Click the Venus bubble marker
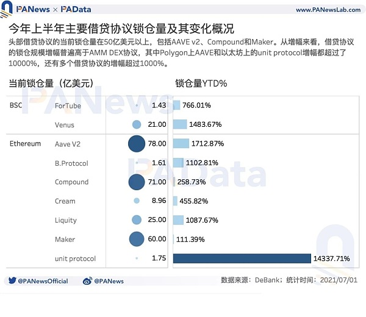 (137, 124)
